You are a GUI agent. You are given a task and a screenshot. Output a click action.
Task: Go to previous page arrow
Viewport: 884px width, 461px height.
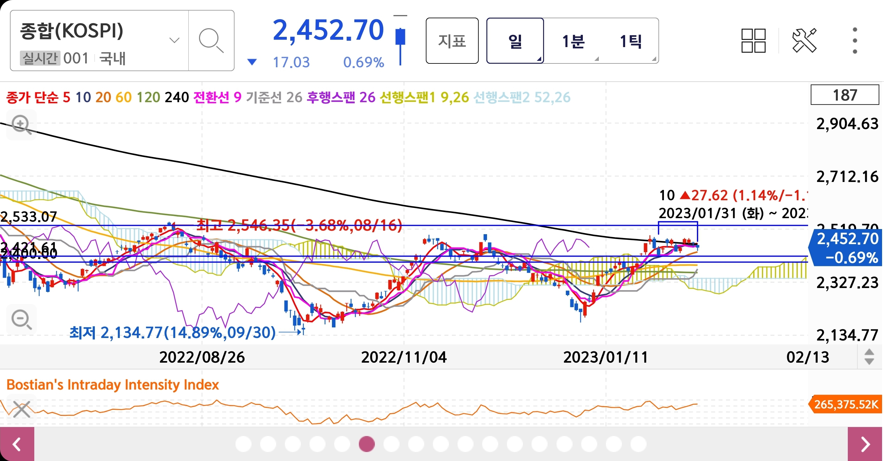(17, 444)
